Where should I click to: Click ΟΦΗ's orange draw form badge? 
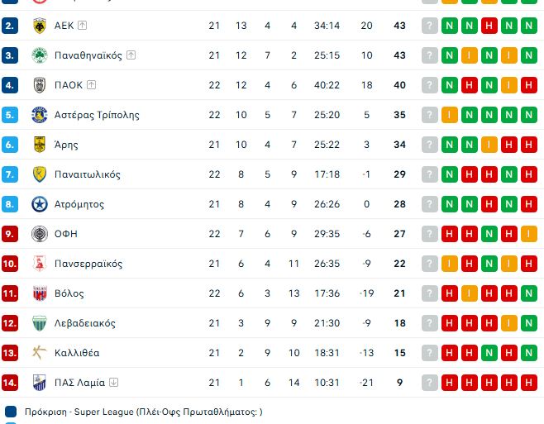click(529, 234)
